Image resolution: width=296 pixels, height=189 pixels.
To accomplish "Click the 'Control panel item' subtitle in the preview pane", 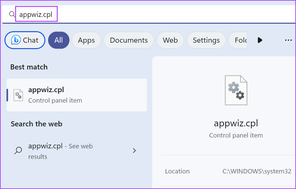I will (236, 135).
